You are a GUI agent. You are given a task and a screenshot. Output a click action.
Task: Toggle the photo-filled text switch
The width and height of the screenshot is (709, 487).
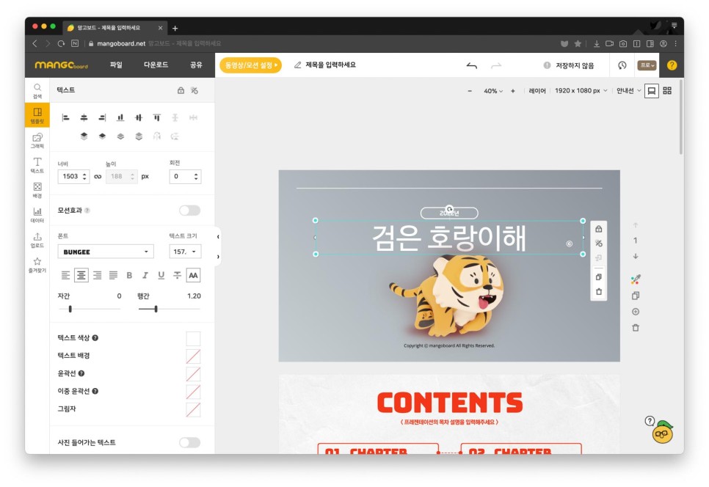pos(189,442)
